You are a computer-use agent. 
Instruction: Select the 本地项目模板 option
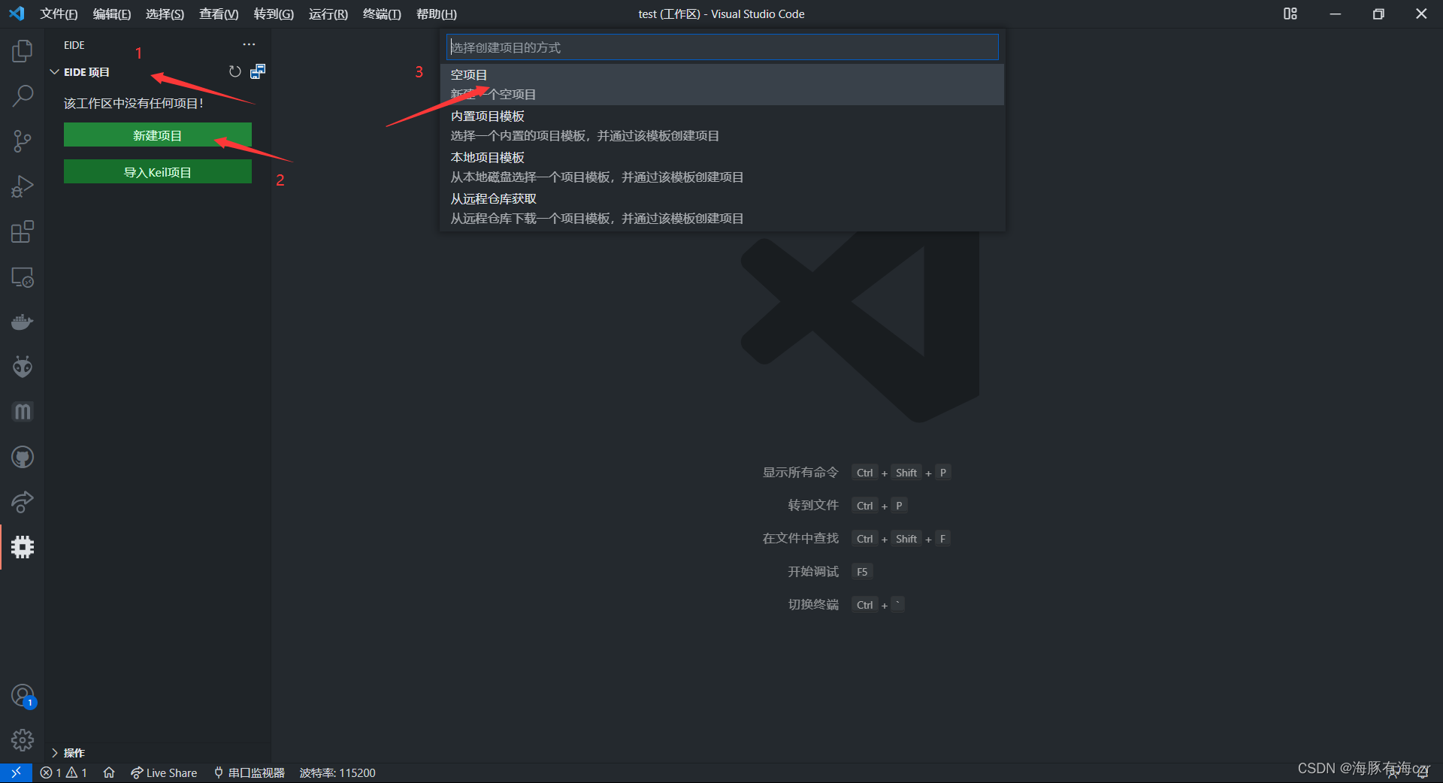pos(722,167)
